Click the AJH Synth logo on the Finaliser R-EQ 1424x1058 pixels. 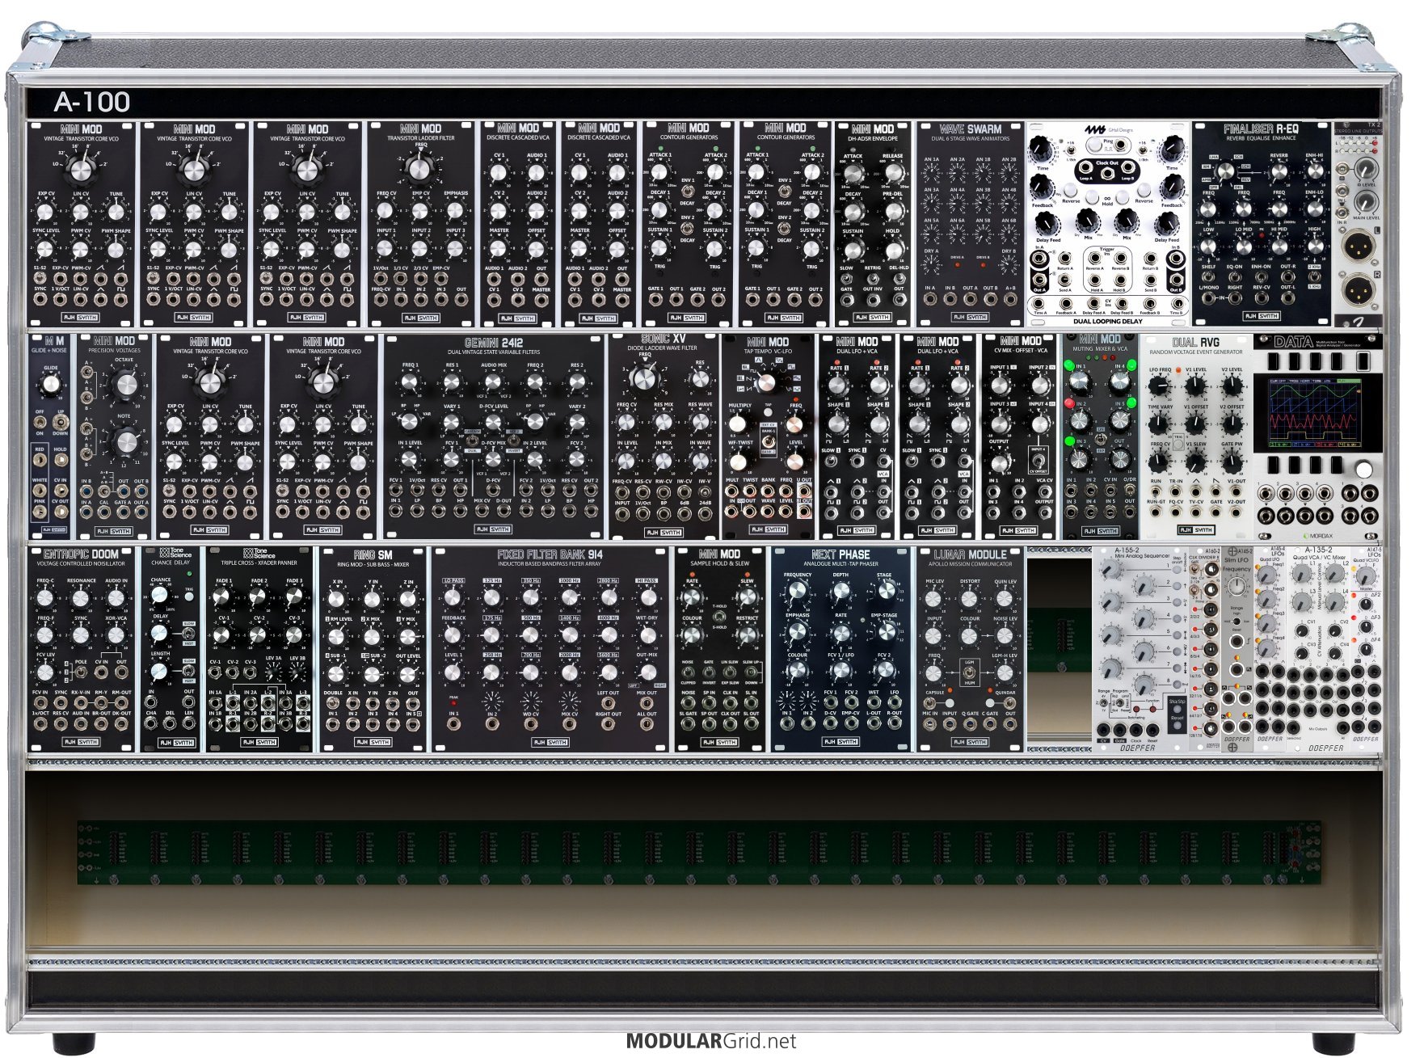tap(1261, 316)
